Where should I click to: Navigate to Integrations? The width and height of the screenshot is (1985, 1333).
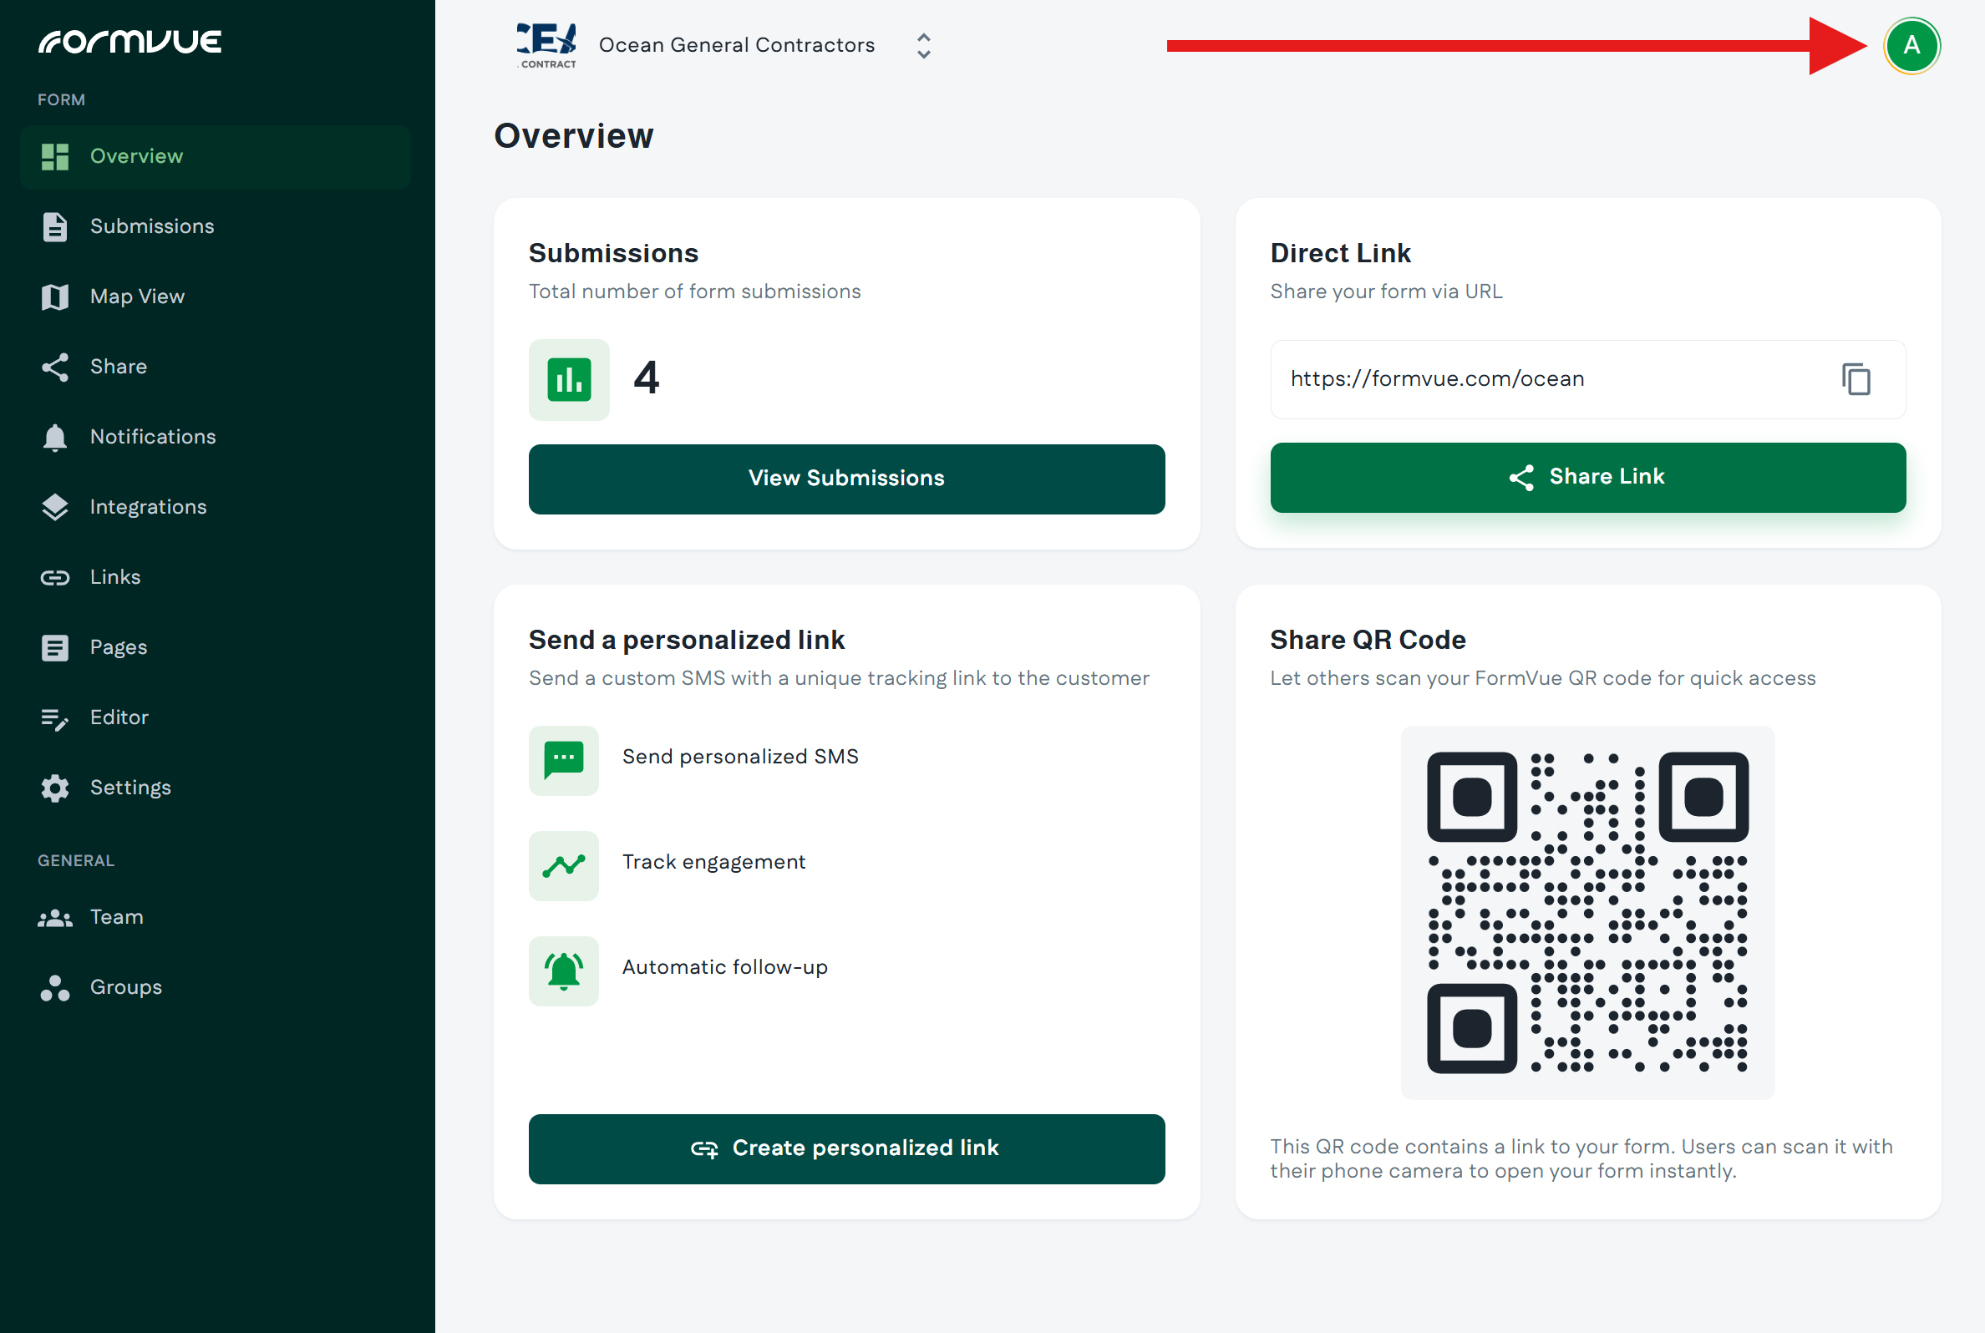(x=148, y=507)
